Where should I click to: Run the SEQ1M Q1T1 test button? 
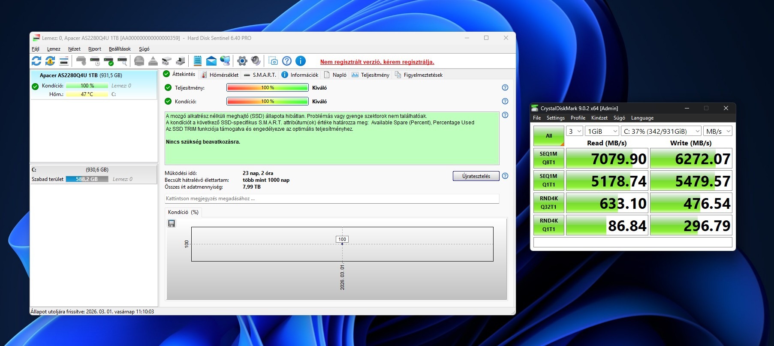(x=549, y=181)
